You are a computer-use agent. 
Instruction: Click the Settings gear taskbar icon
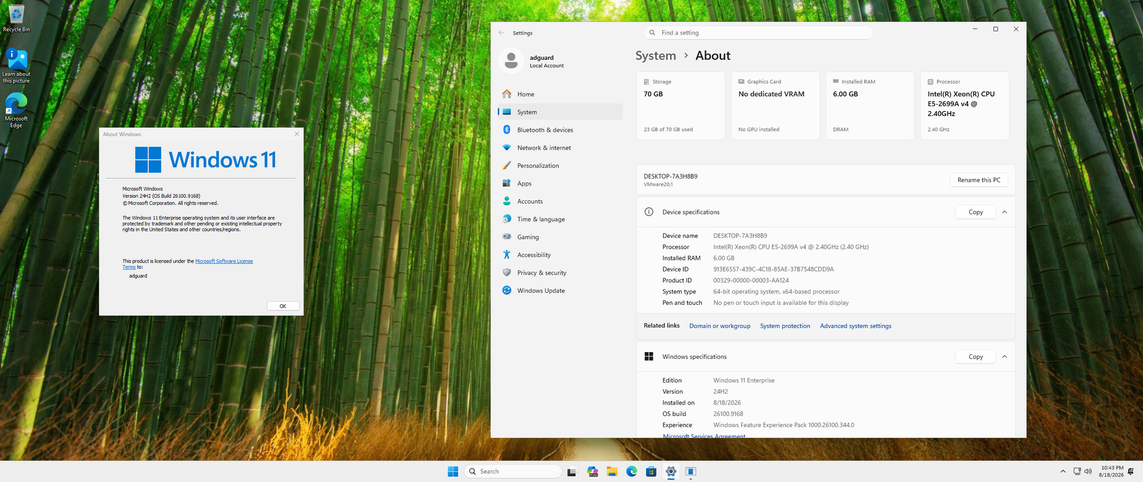tap(671, 472)
